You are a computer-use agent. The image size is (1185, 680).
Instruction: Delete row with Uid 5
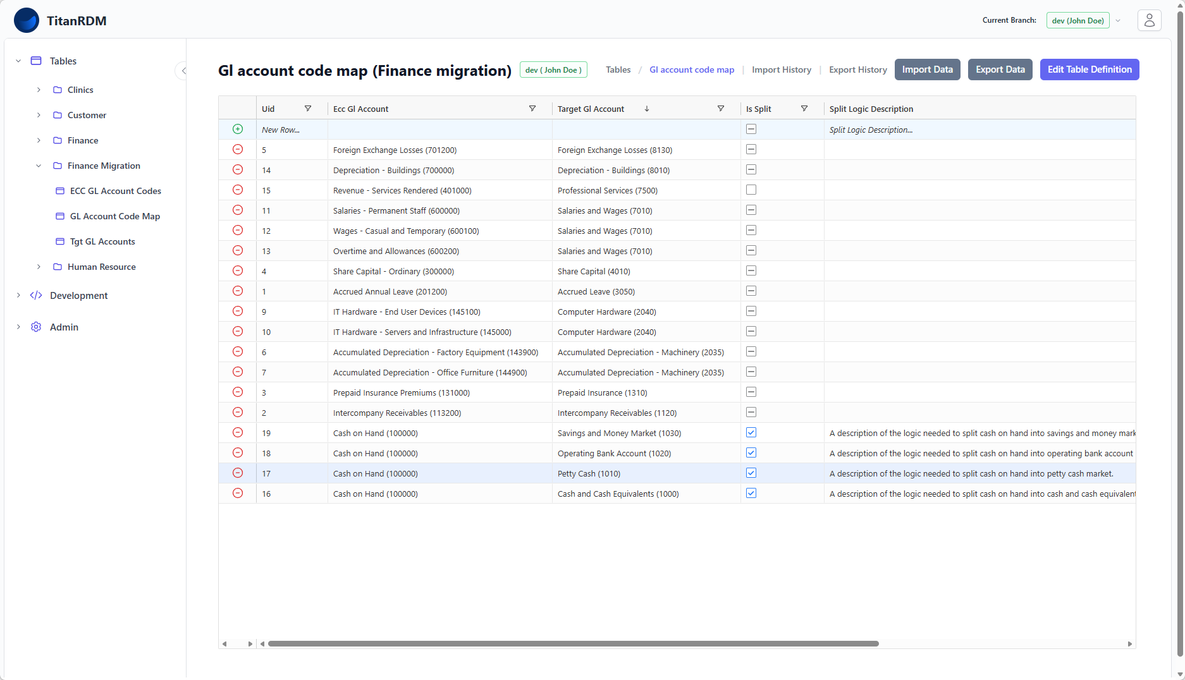click(238, 149)
